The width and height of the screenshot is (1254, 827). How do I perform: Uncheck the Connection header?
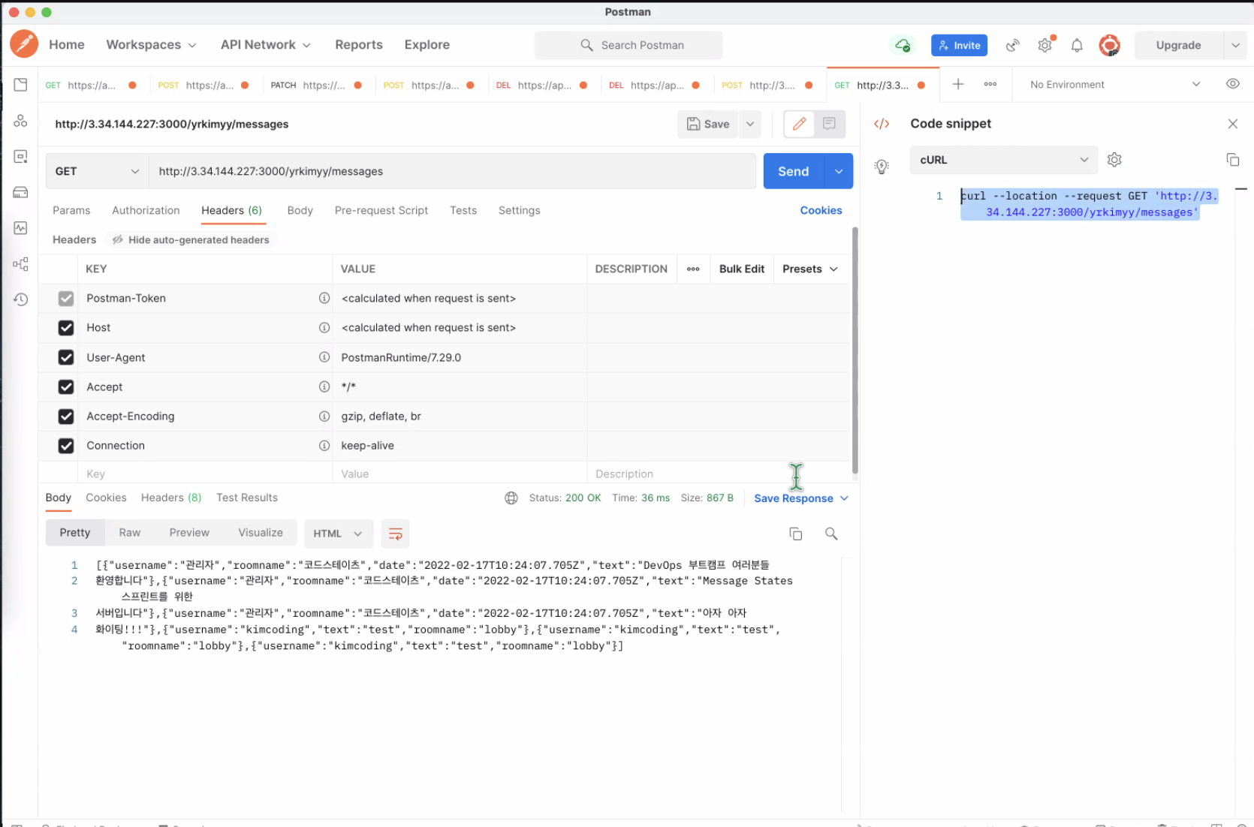[x=66, y=446]
